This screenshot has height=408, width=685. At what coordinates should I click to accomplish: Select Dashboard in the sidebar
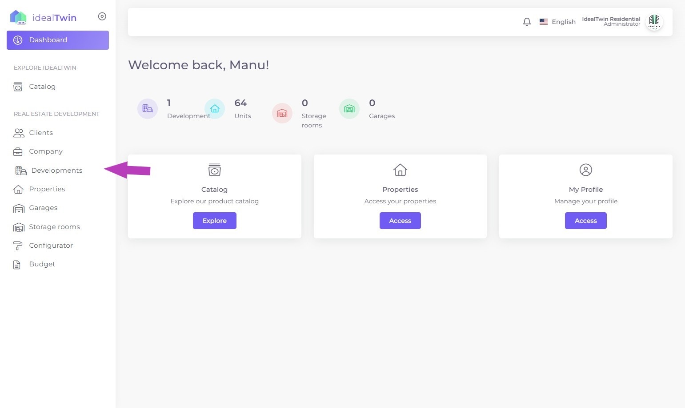click(x=58, y=40)
